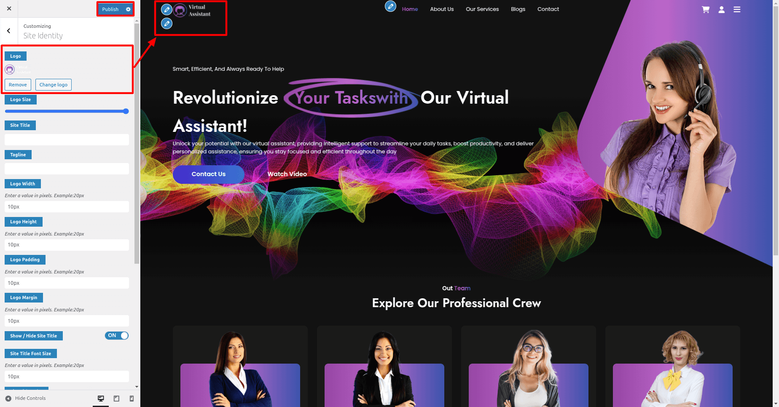Open publish settings gear icon
The width and height of the screenshot is (779, 407).
coord(128,9)
